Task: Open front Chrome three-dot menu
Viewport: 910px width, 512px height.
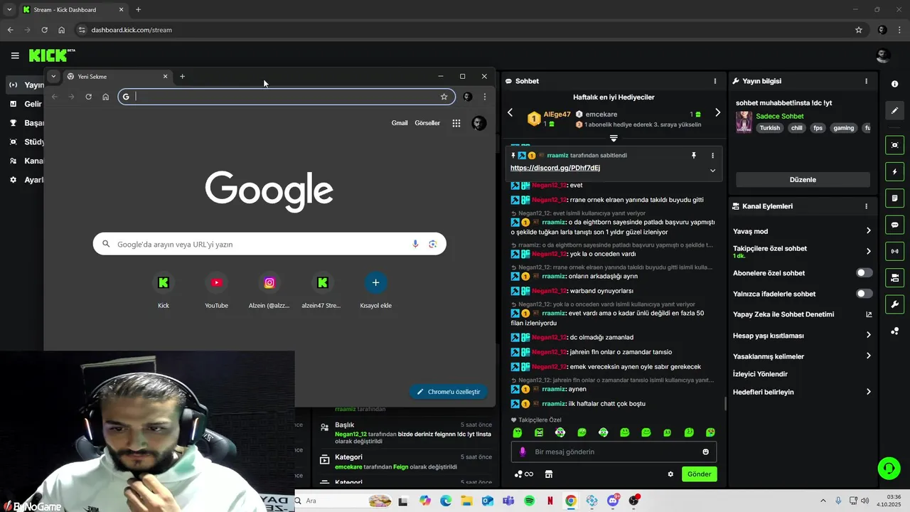Action: pos(485,97)
